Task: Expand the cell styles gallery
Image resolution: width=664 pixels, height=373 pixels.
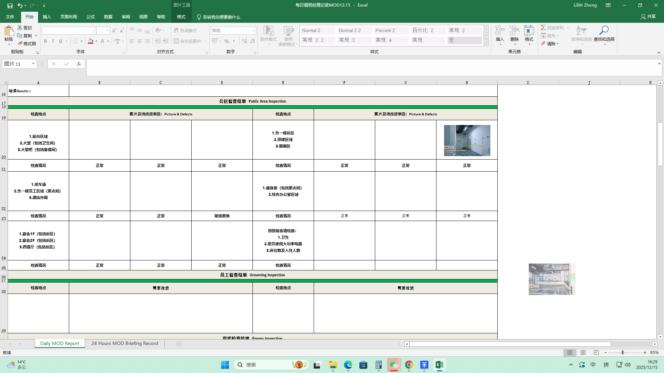Action: click(x=486, y=43)
